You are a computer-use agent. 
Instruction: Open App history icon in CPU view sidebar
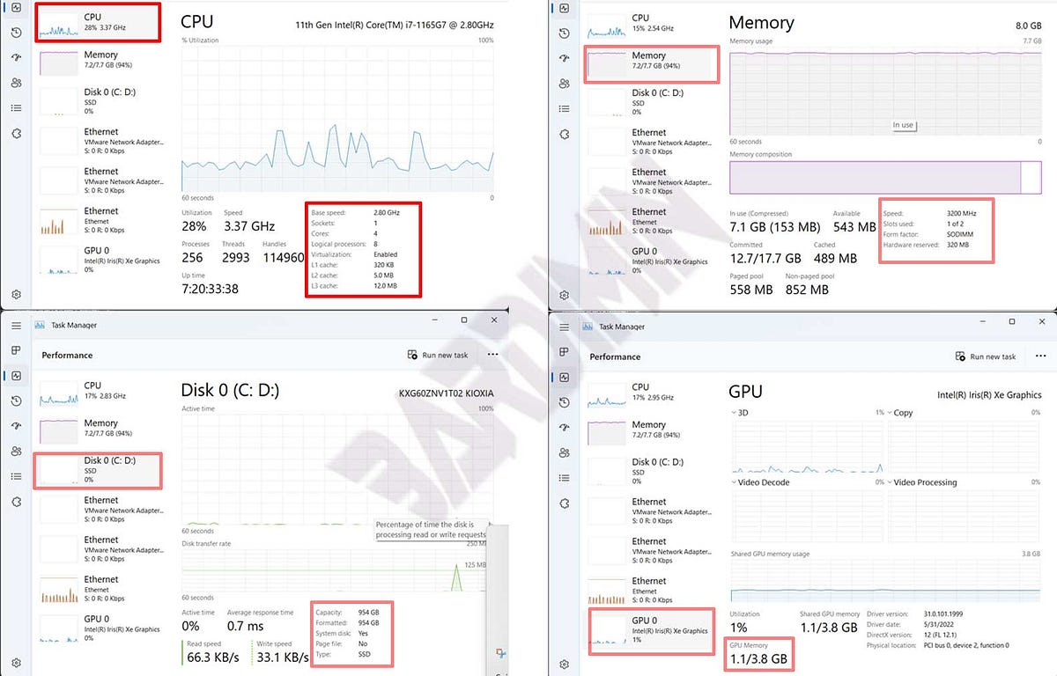[16, 33]
